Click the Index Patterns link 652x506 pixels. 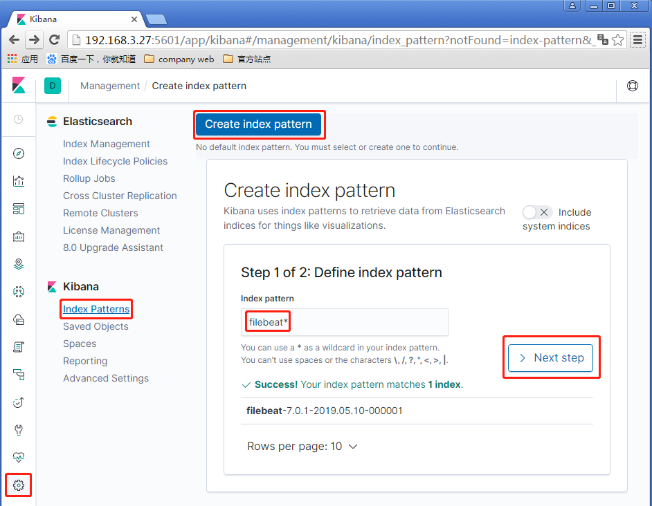(96, 309)
